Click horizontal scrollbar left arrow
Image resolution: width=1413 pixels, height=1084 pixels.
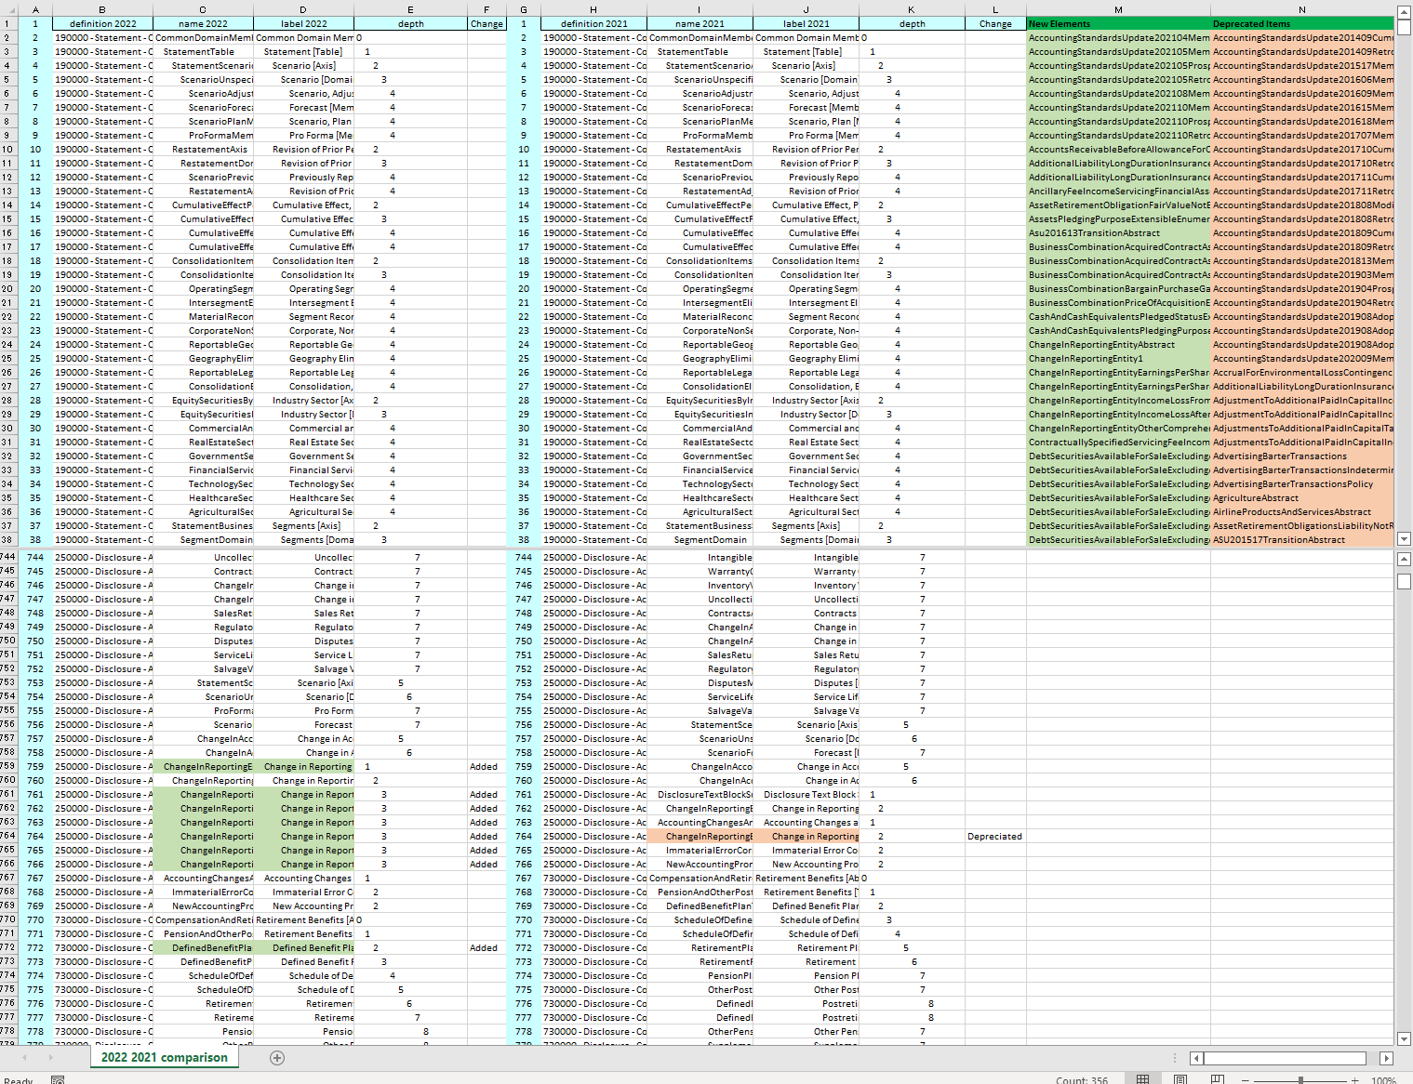tap(1196, 1058)
